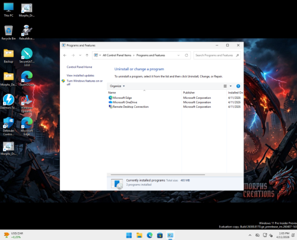Click the Windows Start button

click(x=129, y=235)
